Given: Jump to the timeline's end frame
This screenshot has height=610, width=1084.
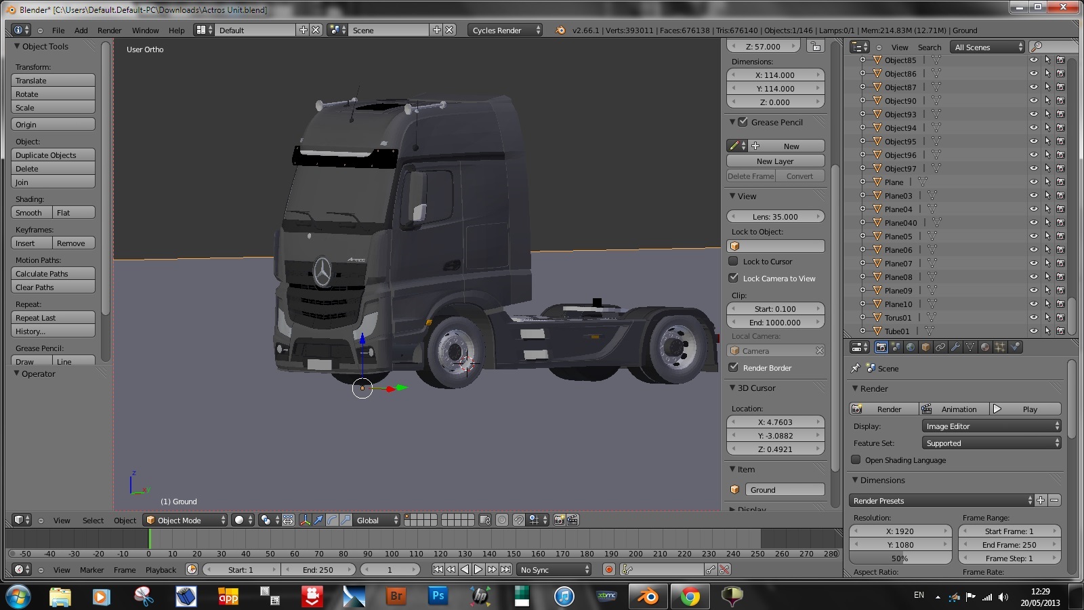Looking at the screenshot, I should (x=505, y=569).
